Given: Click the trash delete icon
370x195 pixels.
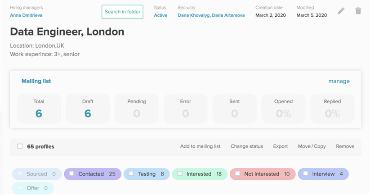Looking at the screenshot, I should click(358, 11).
